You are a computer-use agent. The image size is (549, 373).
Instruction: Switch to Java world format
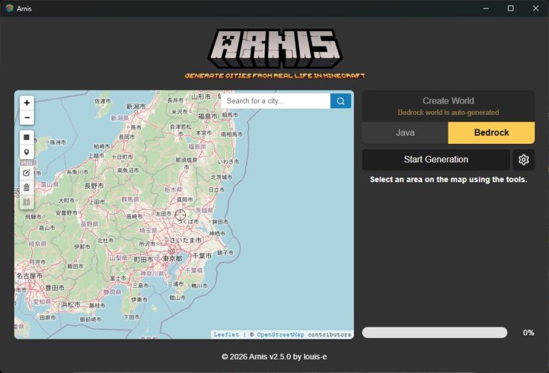405,133
